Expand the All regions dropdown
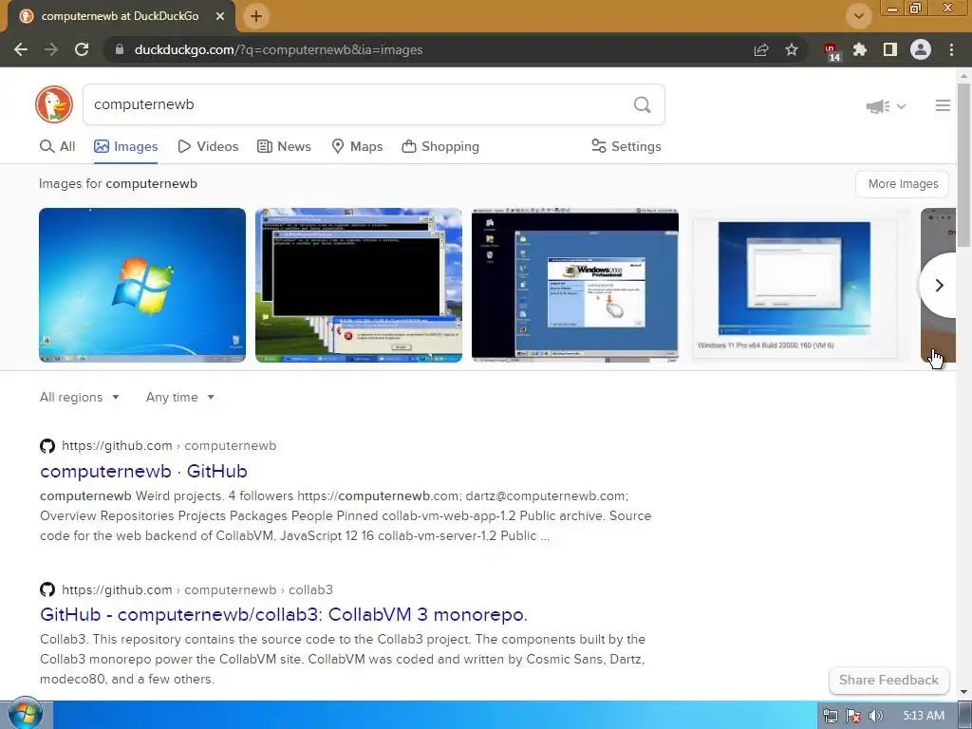The height and width of the screenshot is (729, 972). pos(80,398)
